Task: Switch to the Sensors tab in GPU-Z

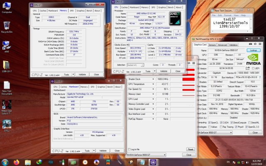Action: [x=212, y=44]
